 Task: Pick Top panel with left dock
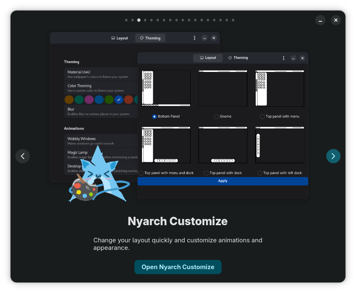[x=260, y=173]
